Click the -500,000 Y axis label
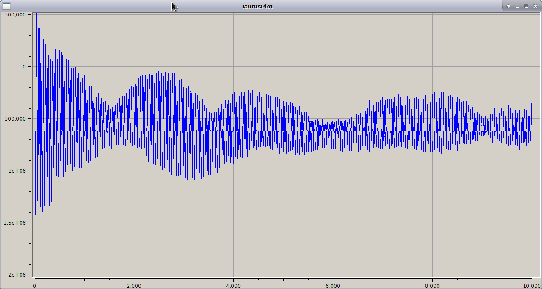This screenshot has width=542, height=289. (14, 118)
